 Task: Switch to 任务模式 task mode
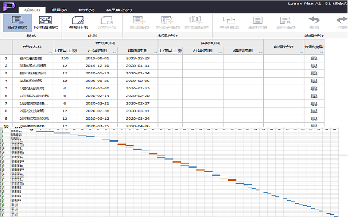[x=17, y=23]
